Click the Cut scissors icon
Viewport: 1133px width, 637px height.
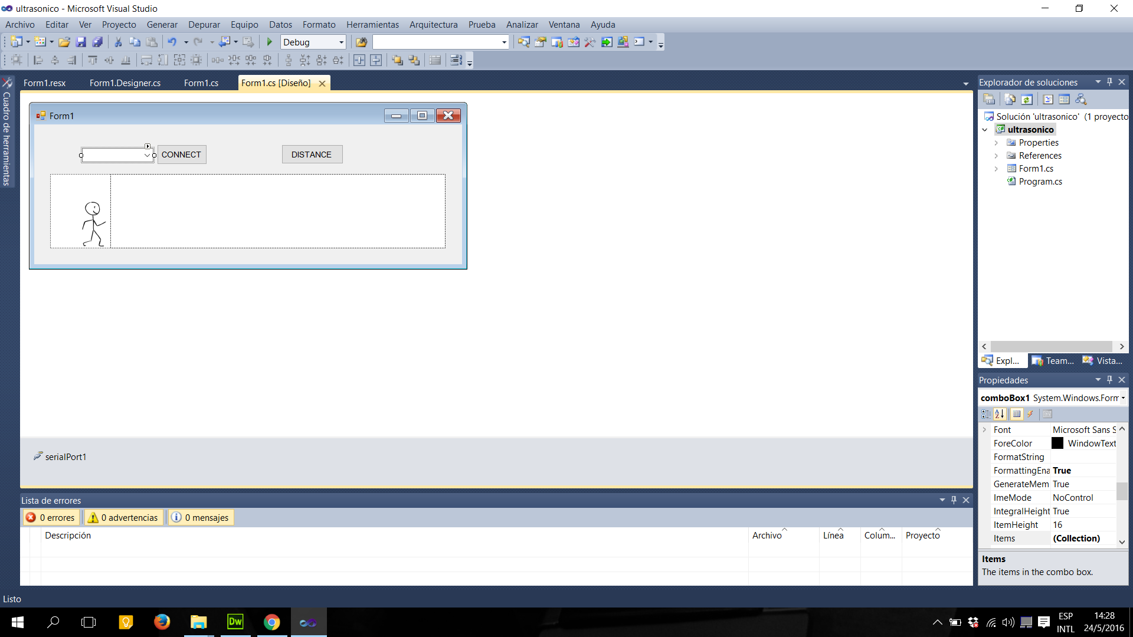pyautogui.click(x=118, y=42)
